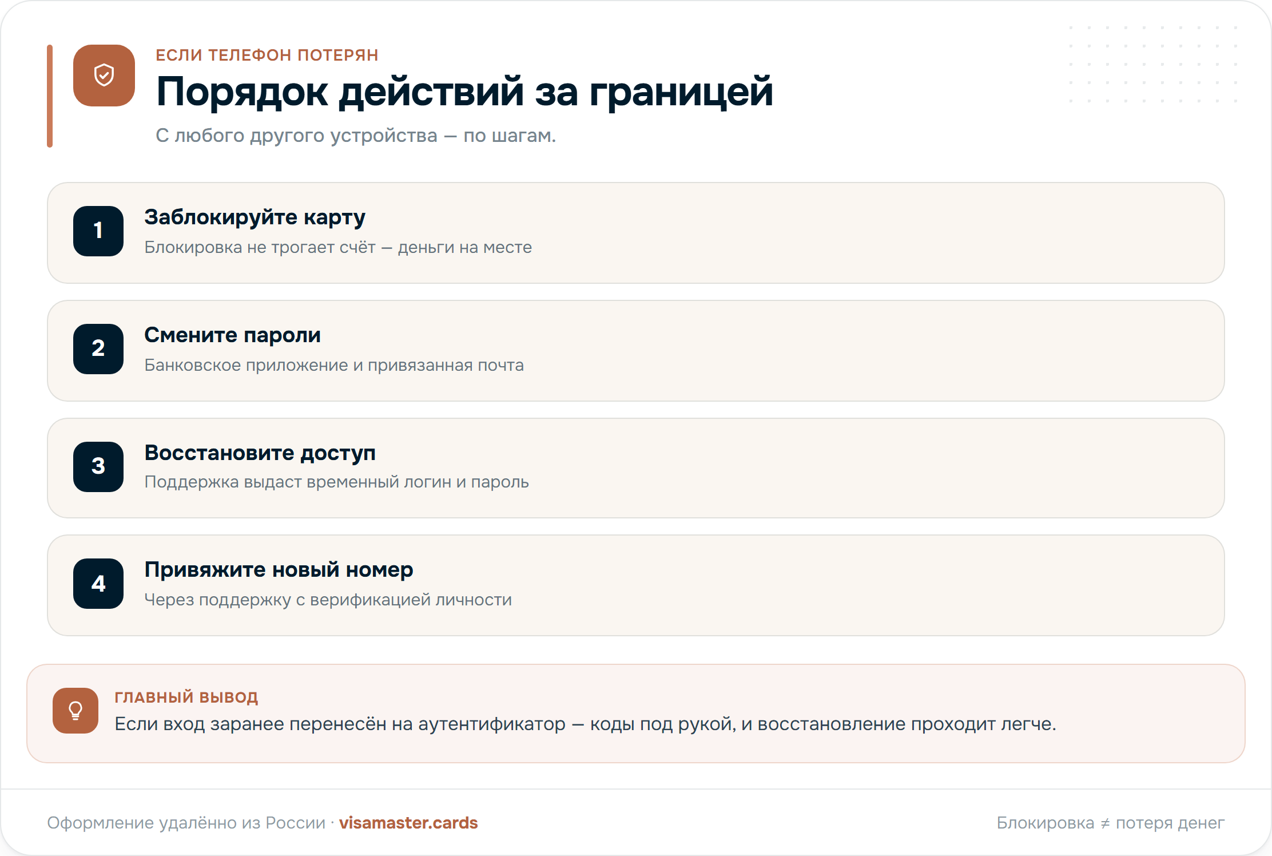Viewport: 1272px width, 856px height.
Task: Click step number 1 badge
Action: tap(98, 231)
